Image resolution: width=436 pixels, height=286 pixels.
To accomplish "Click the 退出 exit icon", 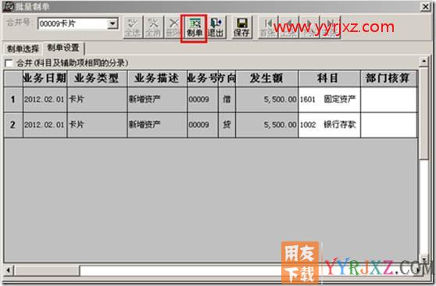I will tap(216, 27).
